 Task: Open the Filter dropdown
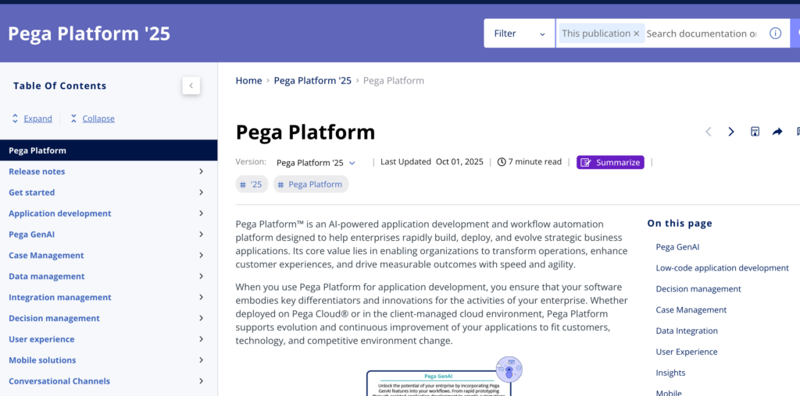point(520,34)
